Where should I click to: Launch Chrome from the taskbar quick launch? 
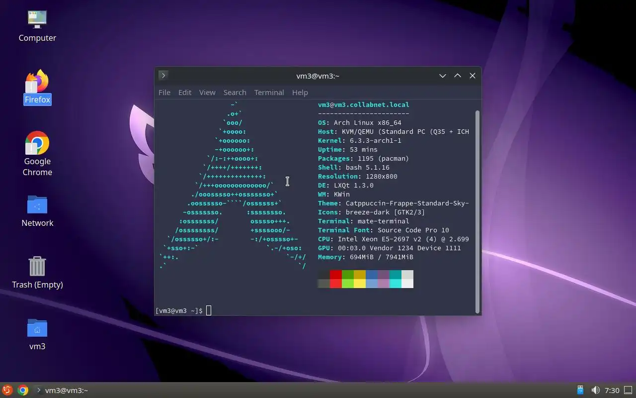click(23, 390)
